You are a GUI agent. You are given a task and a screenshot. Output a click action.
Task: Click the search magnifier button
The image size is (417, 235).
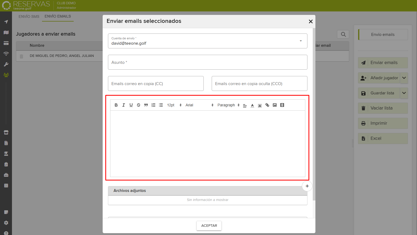[x=343, y=34]
